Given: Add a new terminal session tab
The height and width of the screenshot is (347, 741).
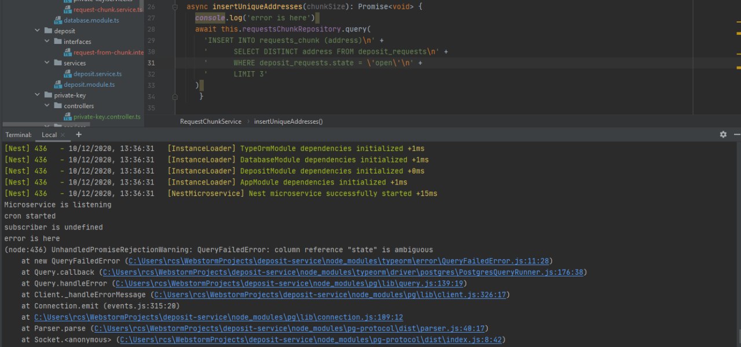Looking at the screenshot, I should (x=79, y=134).
